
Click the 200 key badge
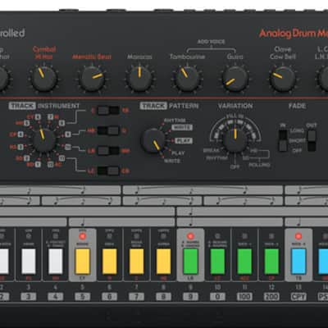(x=271, y=297)
